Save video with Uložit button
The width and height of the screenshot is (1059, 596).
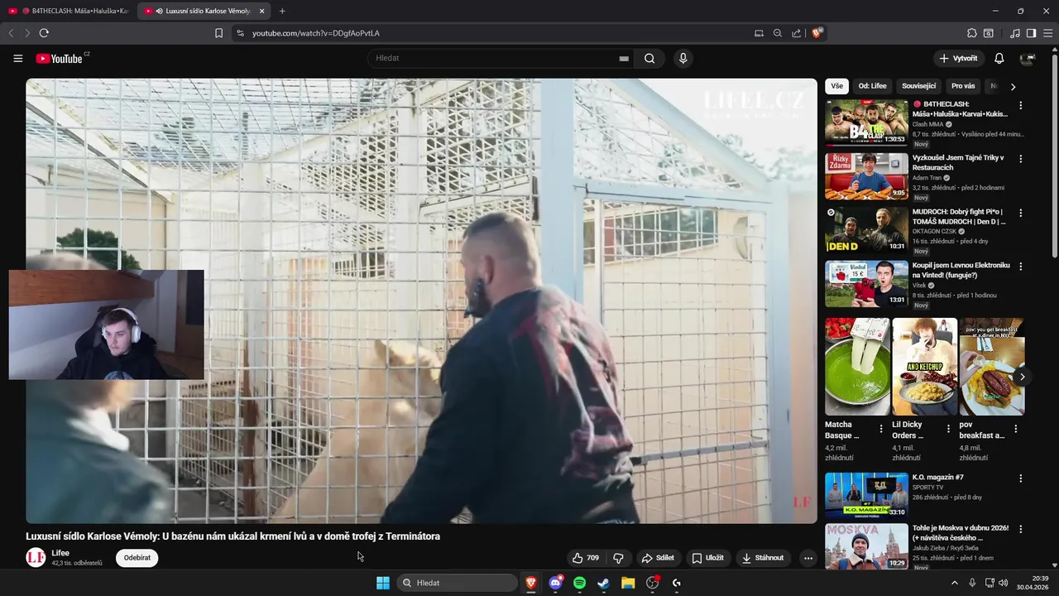(708, 558)
